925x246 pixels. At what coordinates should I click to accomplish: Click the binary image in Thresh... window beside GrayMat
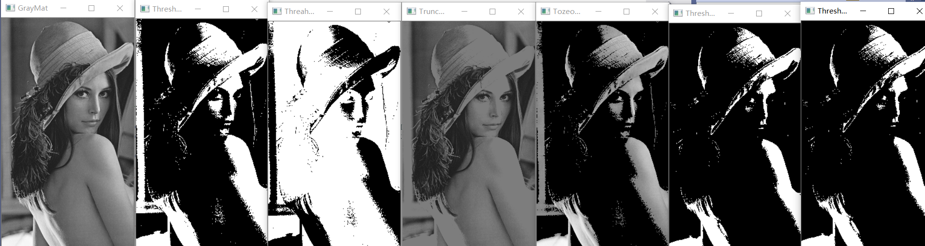point(202,132)
